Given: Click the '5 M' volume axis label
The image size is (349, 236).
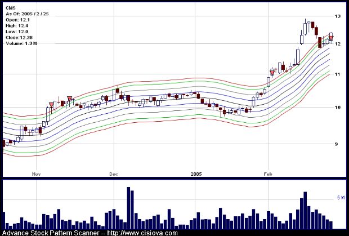Looking at the screenshot, I should pyautogui.click(x=341, y=198).
